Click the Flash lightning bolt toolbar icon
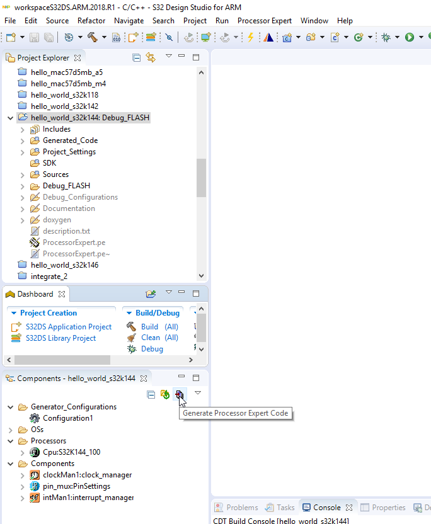Viewport: 431px width, 524px height. point(250,37)
